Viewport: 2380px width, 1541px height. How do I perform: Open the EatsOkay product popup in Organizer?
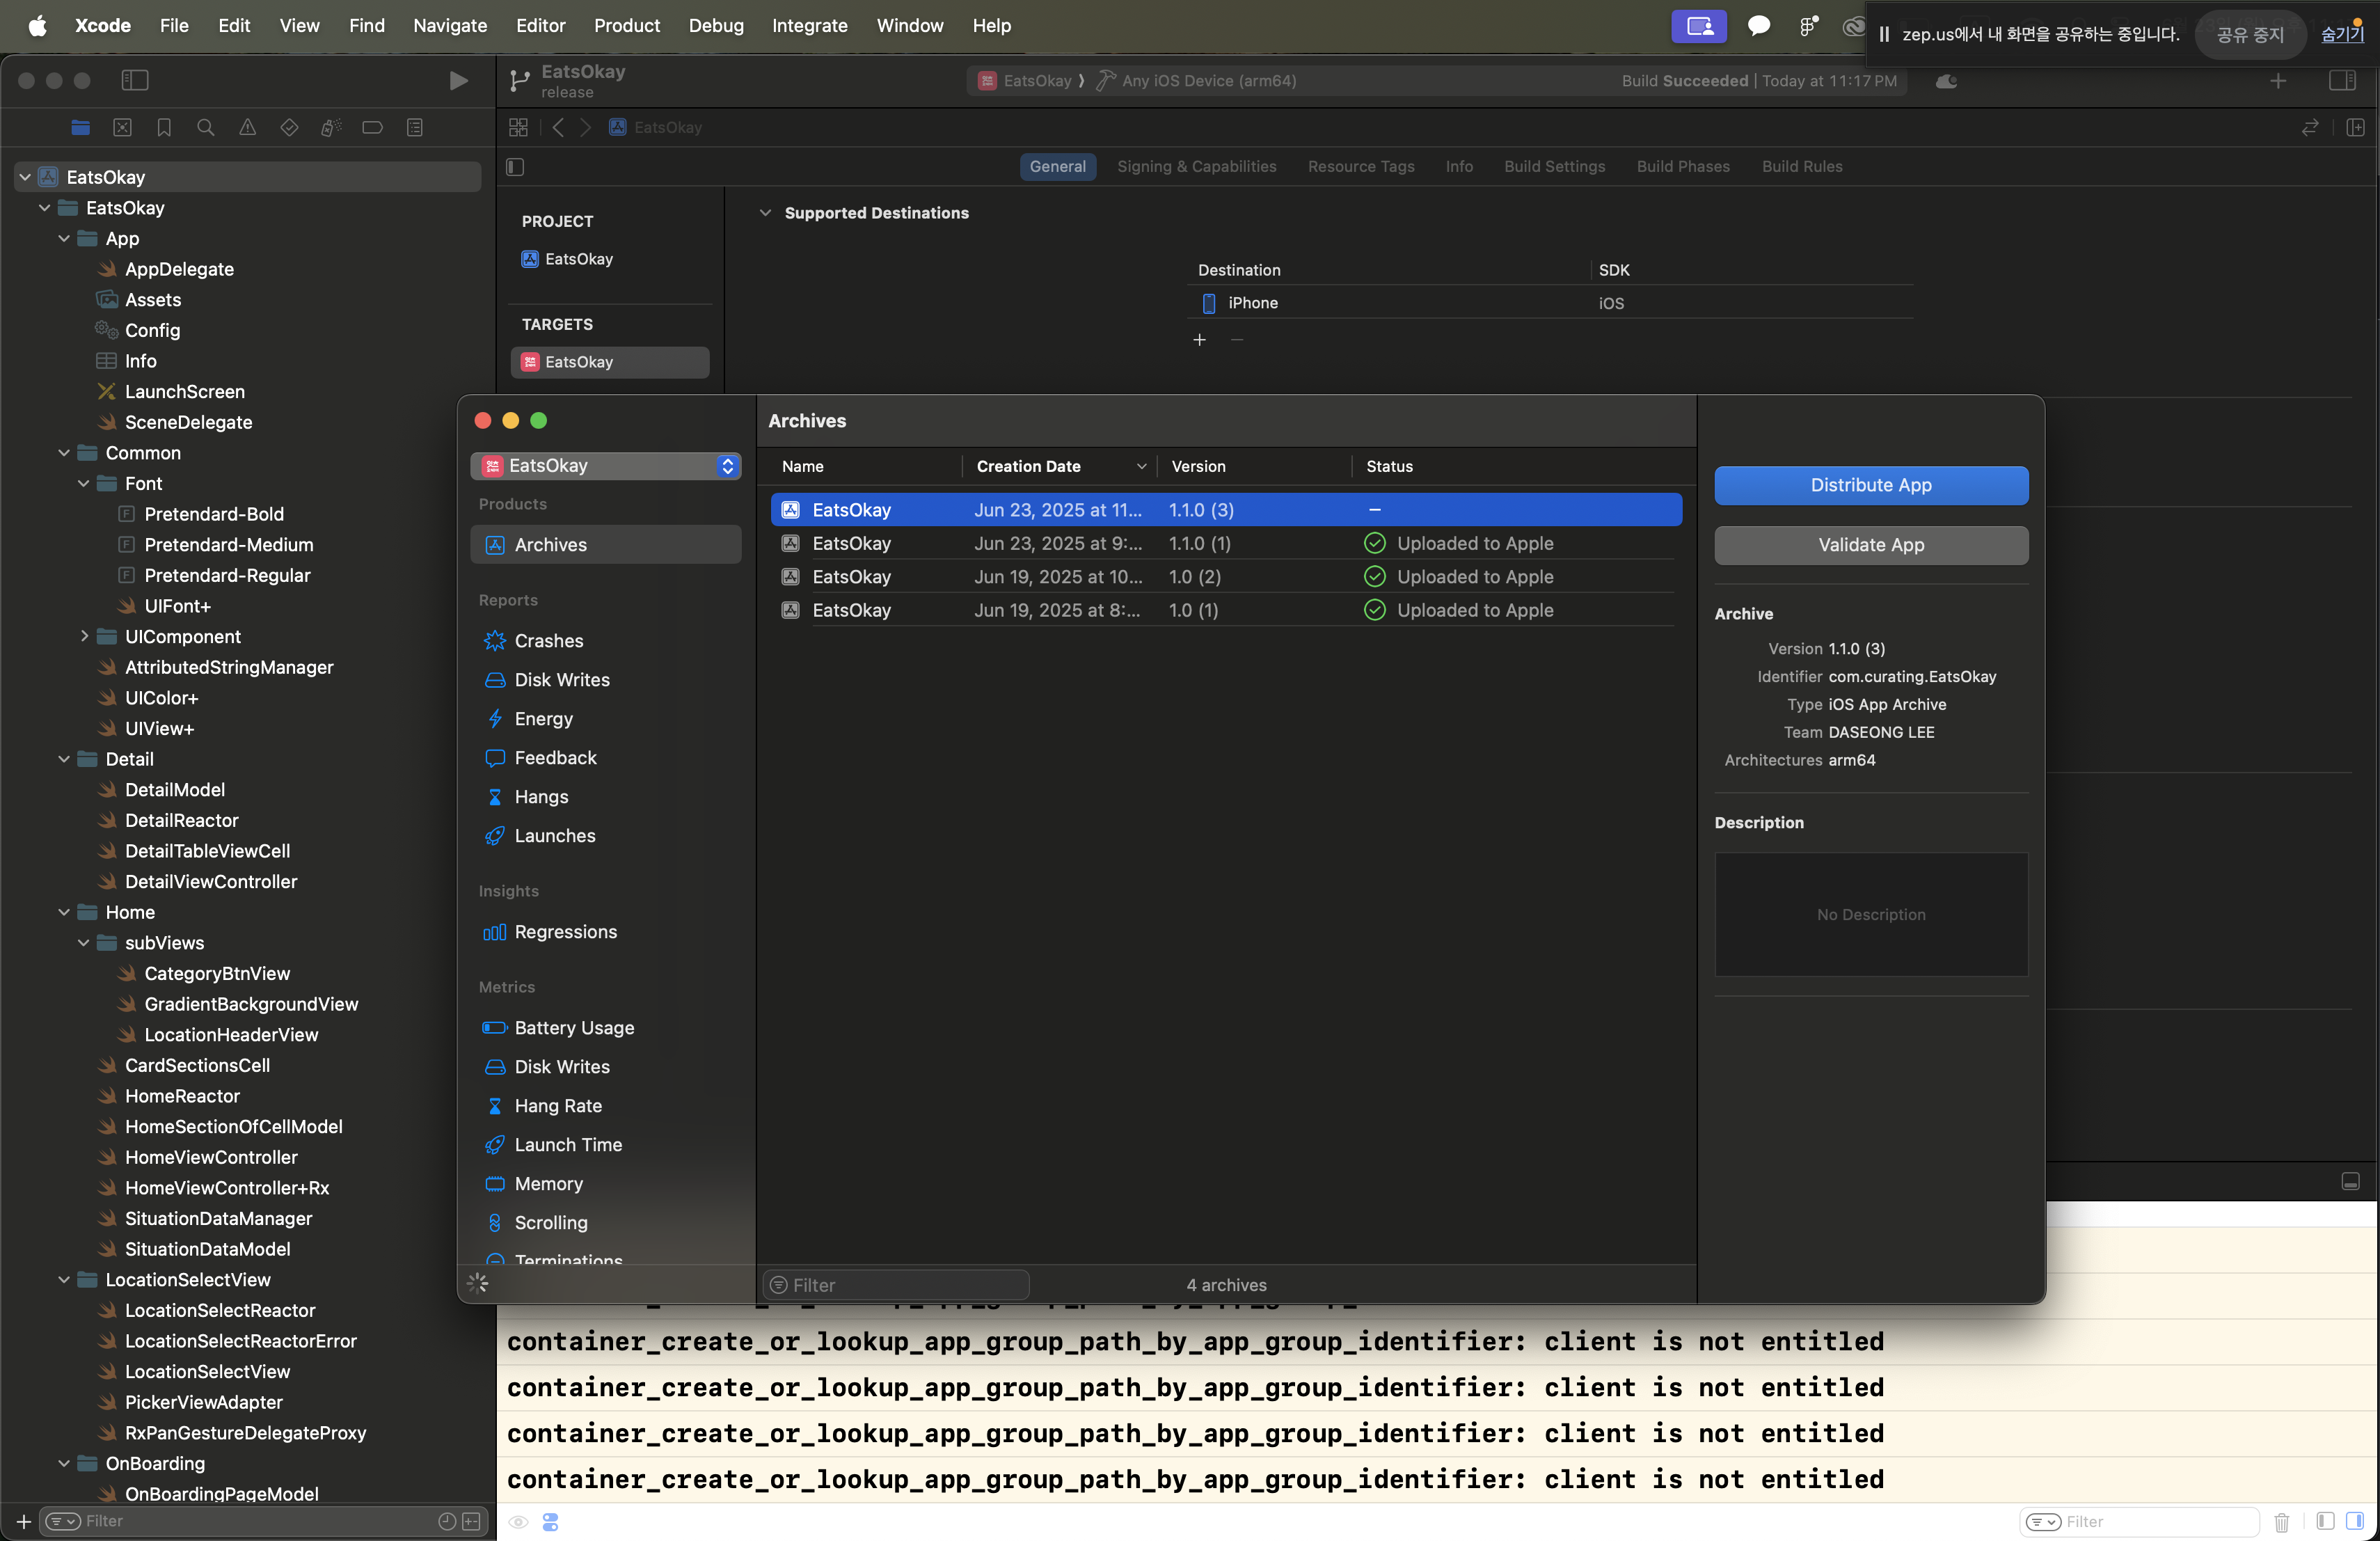click(x=605, y=466)
